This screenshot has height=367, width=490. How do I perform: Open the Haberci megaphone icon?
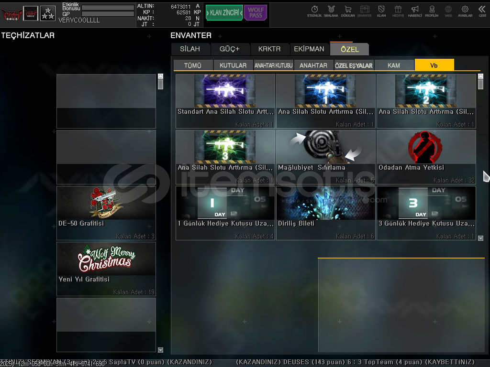tap(415, 11)
